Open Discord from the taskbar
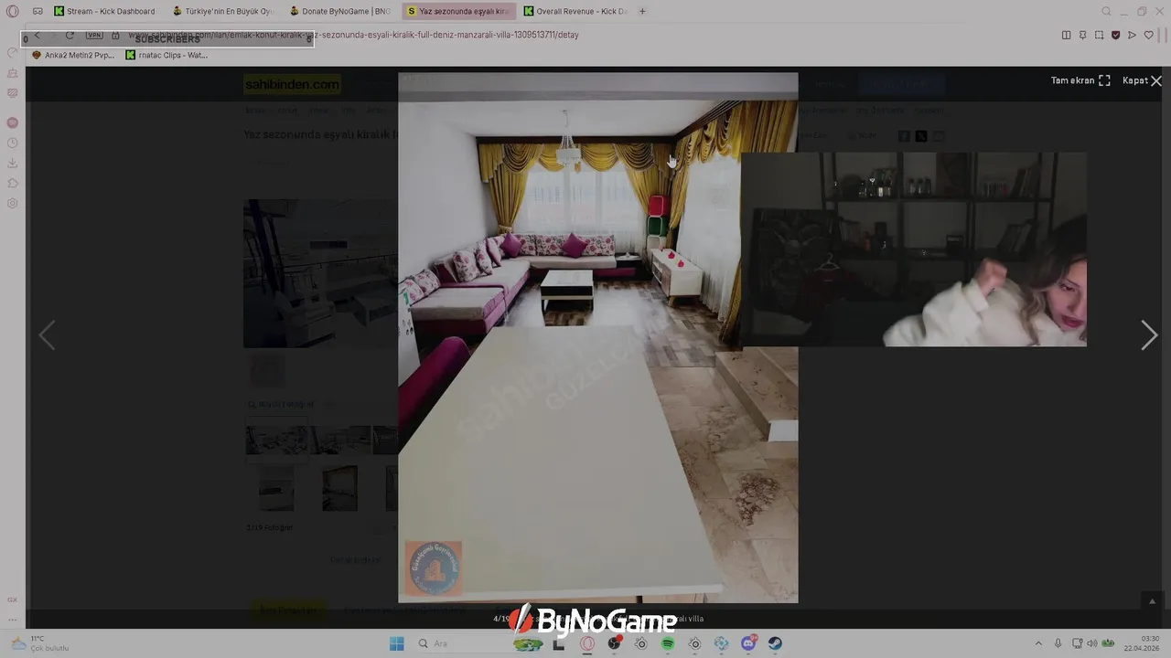Screen dimensions: 1171x658 click(x=748, y=643)
